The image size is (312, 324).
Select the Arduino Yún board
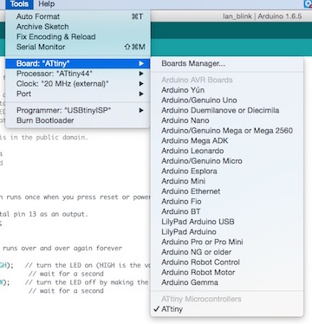227,90
